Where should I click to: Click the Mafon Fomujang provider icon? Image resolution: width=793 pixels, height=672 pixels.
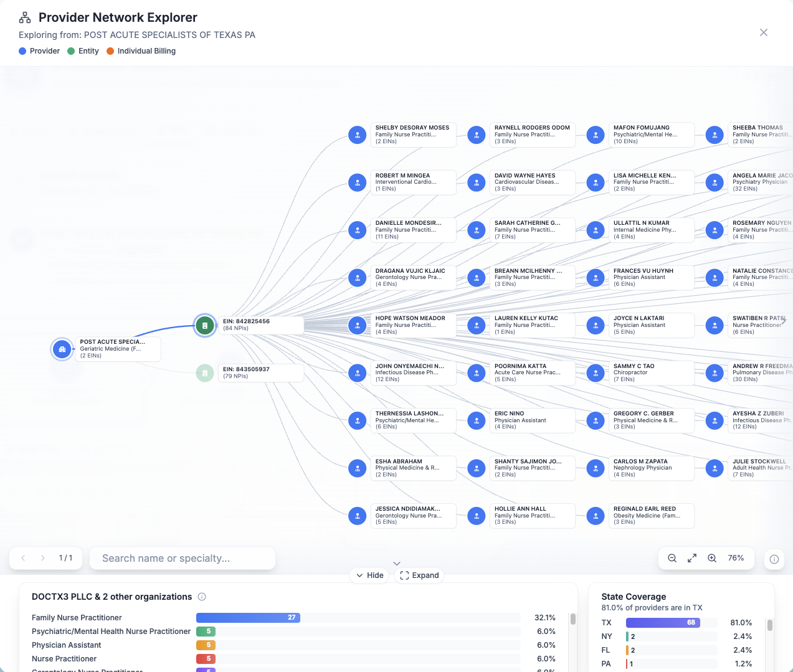coord(596,135)
